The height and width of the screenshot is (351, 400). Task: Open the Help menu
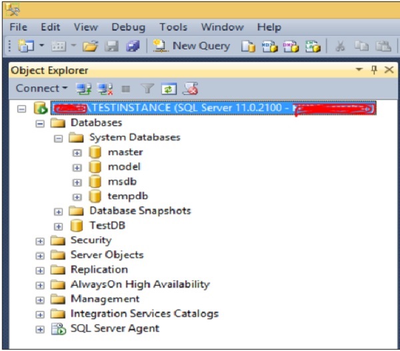click(x=269, y=27)
